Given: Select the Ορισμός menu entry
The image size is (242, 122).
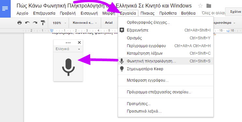Looking at the screenshot, I should pyautogui.click(x=166, y=38).
